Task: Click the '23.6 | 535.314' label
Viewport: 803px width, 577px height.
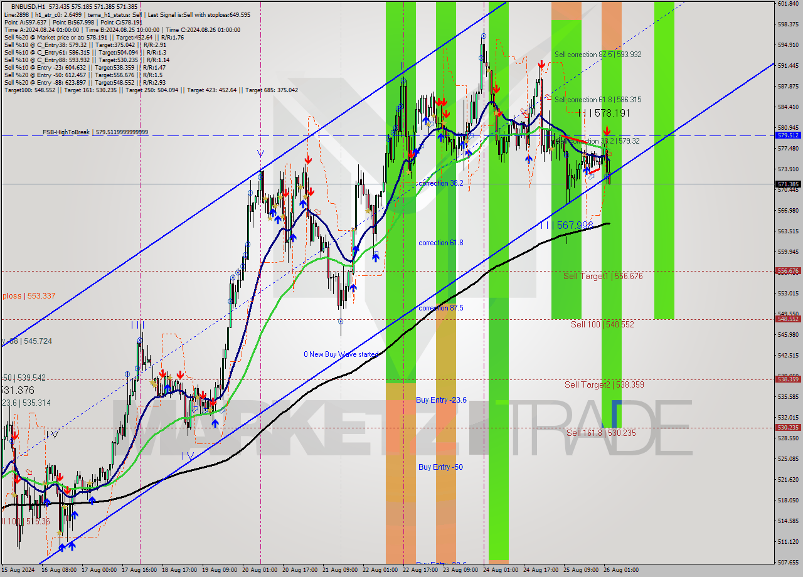Action: [26, 403]
